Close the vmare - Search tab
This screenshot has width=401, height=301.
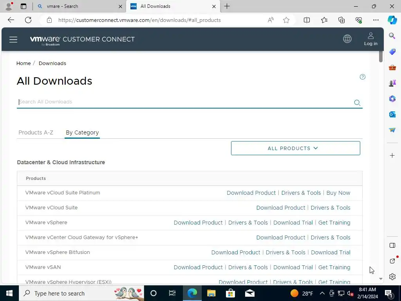[x=120, y=6]
